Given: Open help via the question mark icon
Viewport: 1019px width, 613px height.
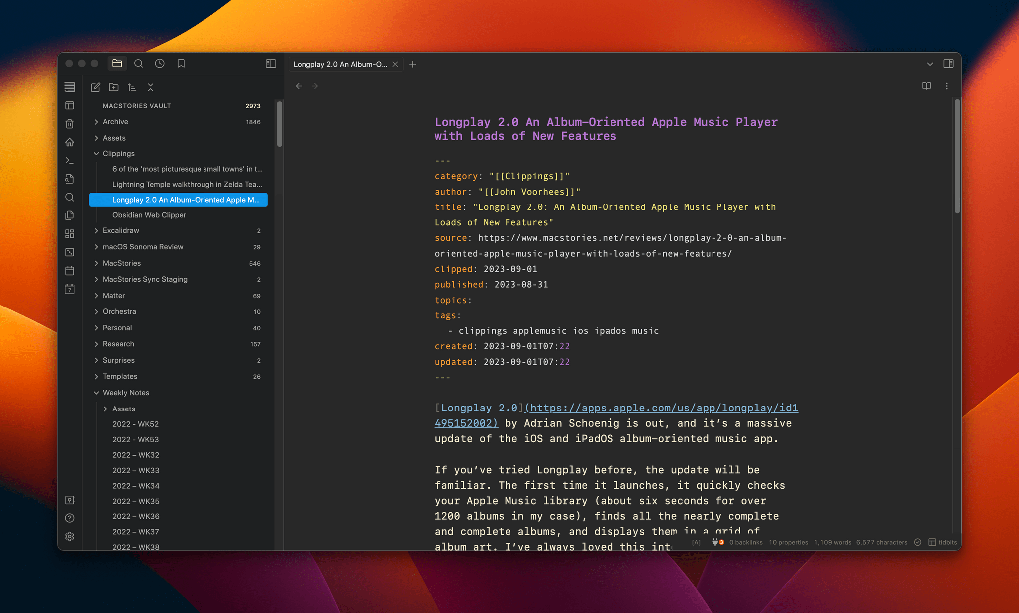Looking at the screenshot, I should pyautogui.click(x=70, y=518).
